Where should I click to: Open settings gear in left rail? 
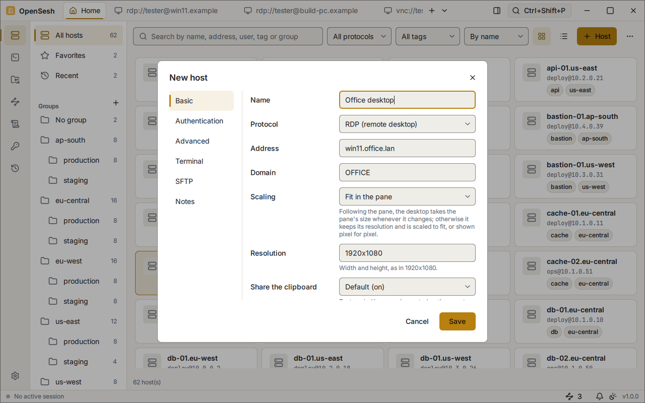[15, 376]
